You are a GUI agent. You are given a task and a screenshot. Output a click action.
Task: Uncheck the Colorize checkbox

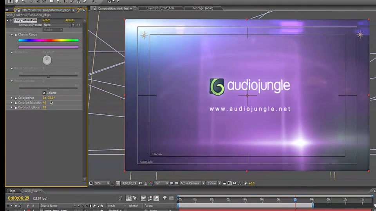[x=44, y=93]
